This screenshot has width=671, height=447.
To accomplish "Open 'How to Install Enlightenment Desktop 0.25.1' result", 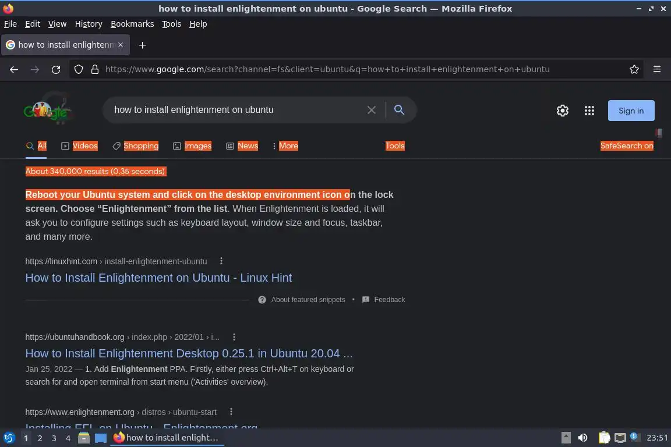I will click(189, 354).
